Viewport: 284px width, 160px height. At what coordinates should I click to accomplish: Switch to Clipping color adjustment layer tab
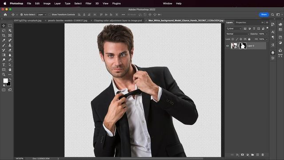[117, 21]
